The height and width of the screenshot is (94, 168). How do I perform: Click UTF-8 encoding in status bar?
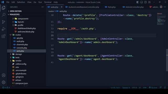[134, 88]
